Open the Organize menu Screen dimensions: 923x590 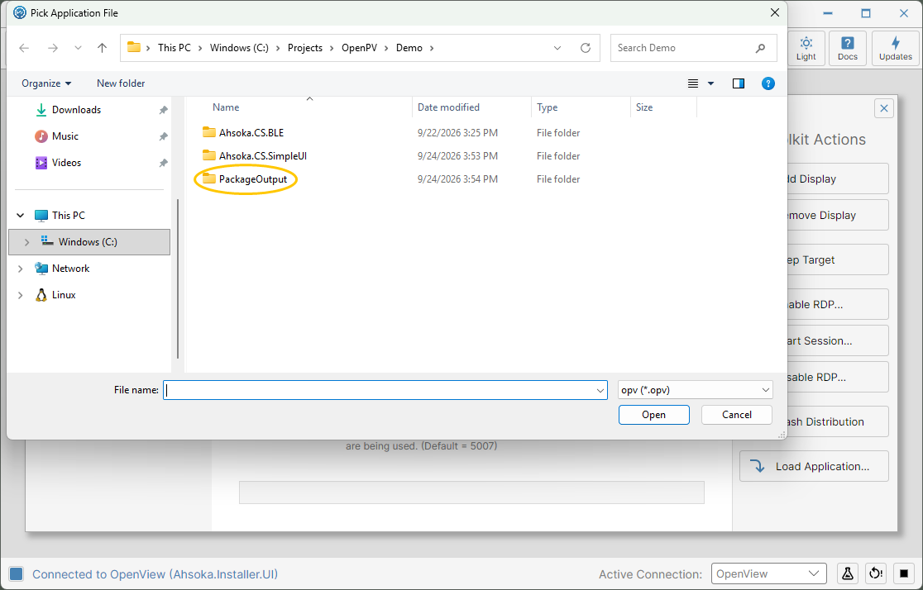[46, 83]
